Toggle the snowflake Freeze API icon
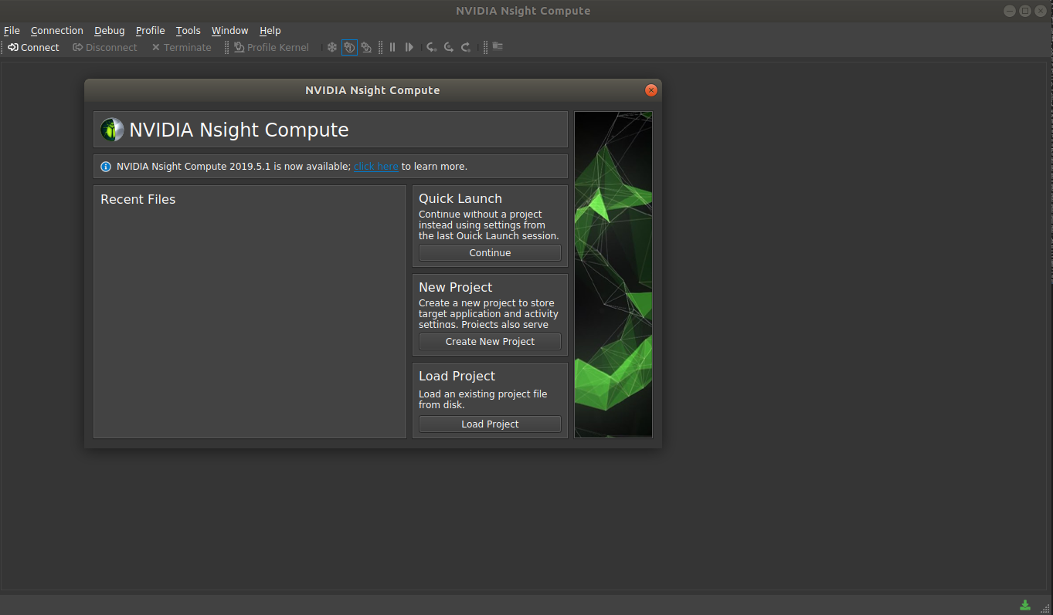The height and width of the screenshot is (615, 1053). coord(332,47)
